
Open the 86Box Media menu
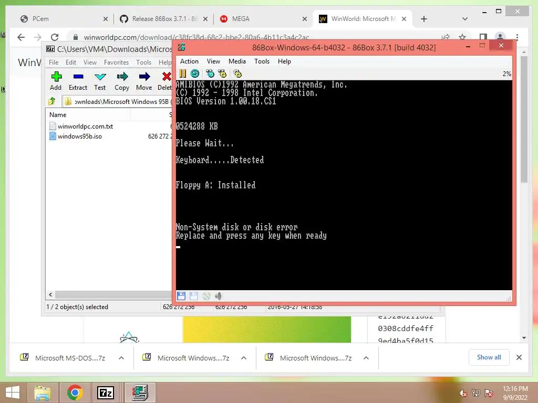[x=237, y=61]
